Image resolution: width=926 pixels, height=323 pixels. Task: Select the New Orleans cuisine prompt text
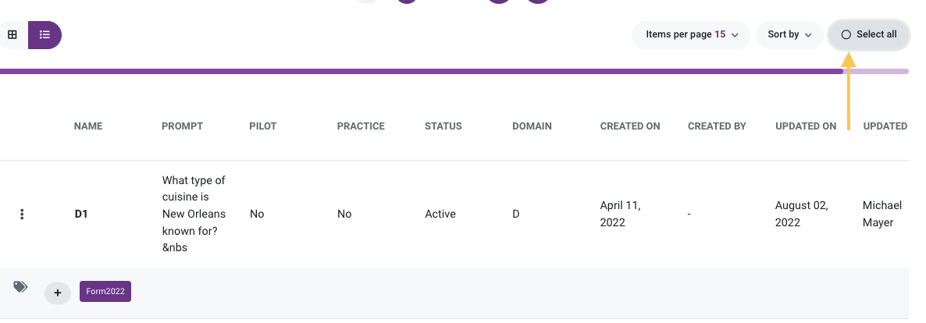[194, 214]
